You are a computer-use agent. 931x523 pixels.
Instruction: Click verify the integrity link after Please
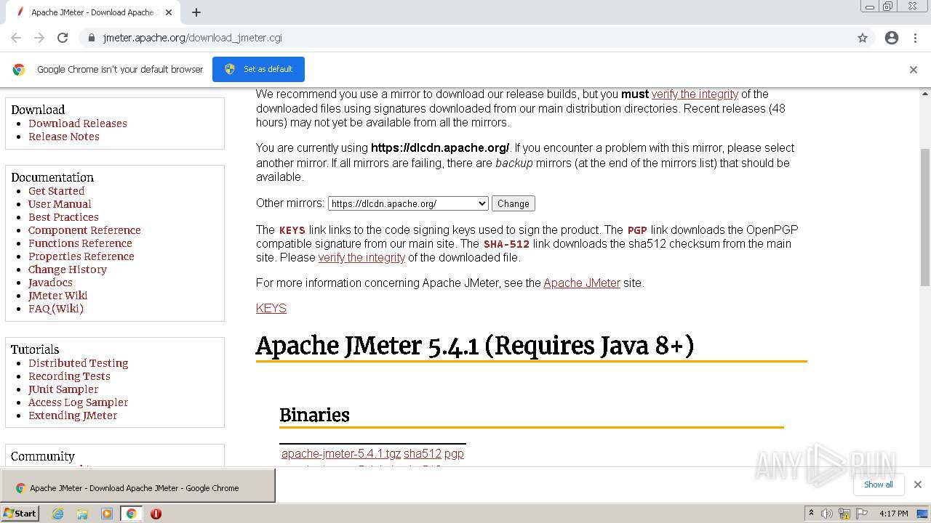click(x=361, y=258)
